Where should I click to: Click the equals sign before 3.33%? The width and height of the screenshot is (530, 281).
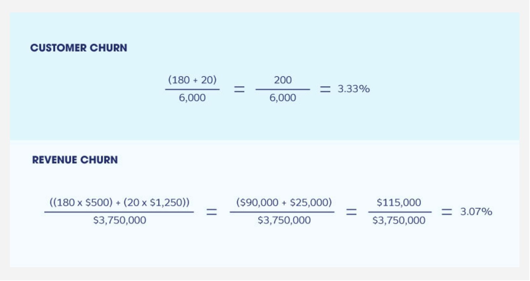click(x=325, y=89)
